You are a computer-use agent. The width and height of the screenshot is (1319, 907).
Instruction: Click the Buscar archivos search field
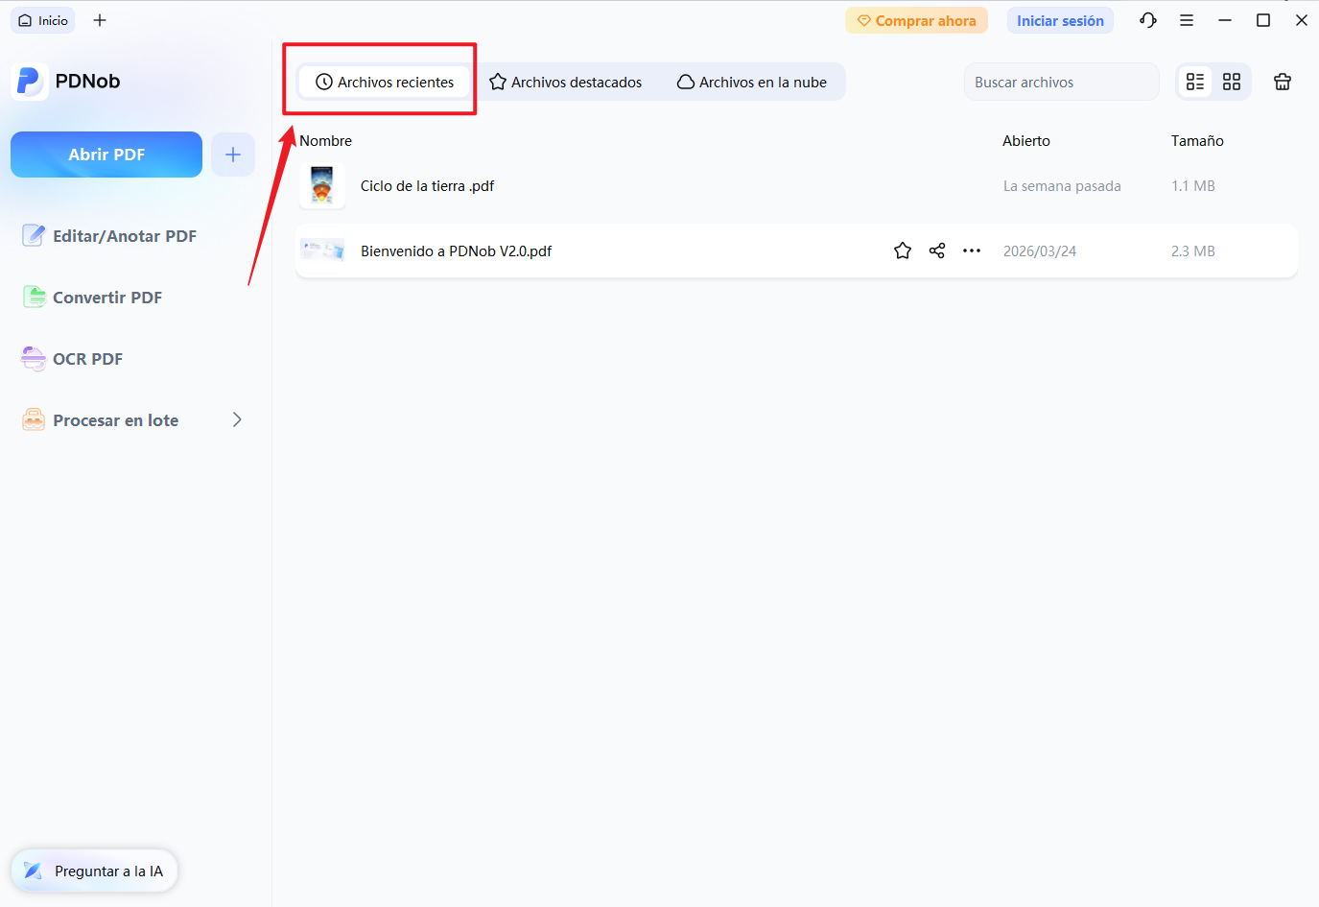tap(1061, 82)
